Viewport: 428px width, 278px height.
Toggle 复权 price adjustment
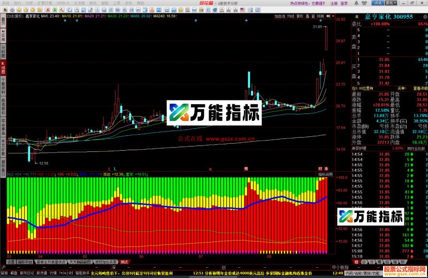point(300,16)
